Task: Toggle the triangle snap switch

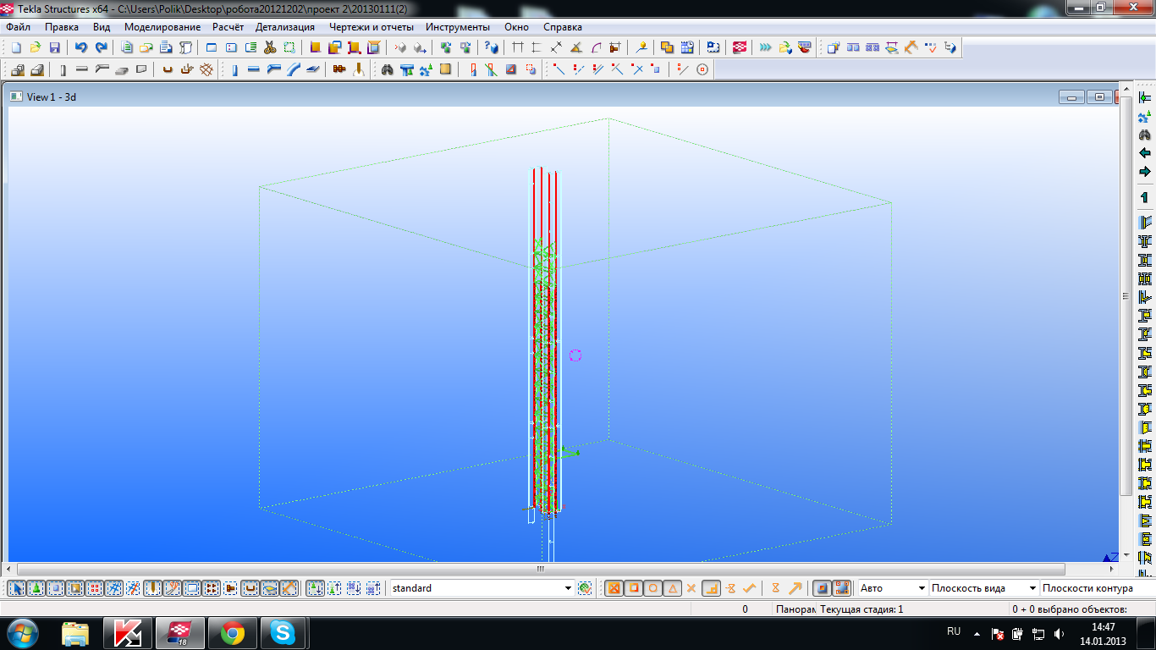Action: click(673, 588)
